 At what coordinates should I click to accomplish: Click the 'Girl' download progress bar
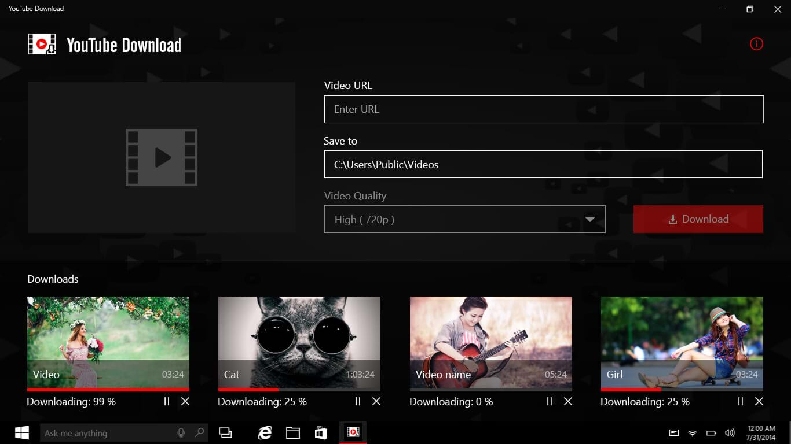click(682, 390)
